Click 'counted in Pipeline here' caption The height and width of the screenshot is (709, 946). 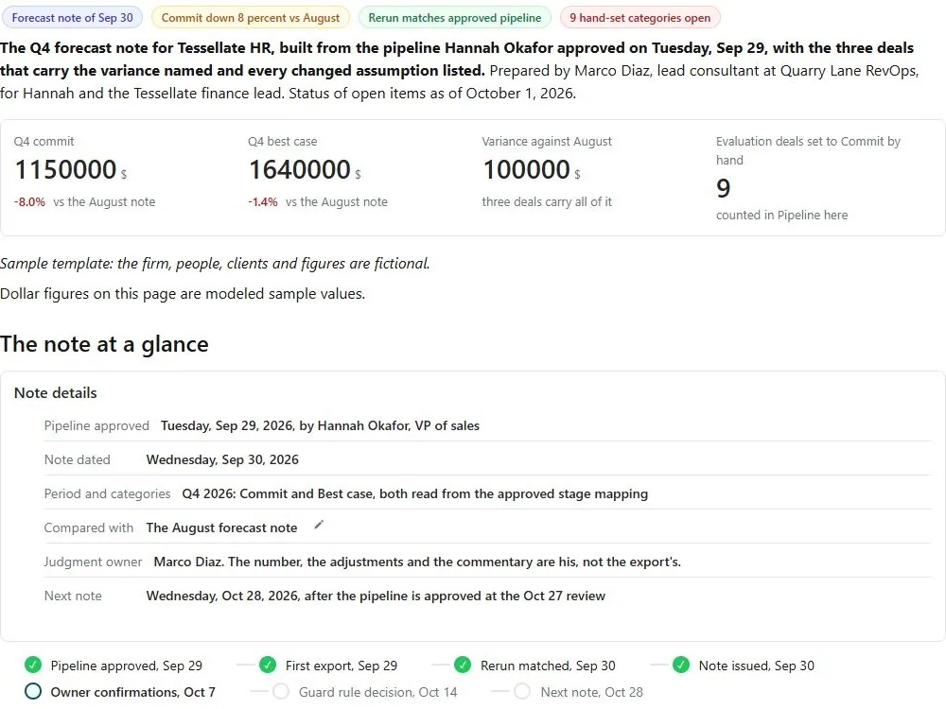[782, 216]
